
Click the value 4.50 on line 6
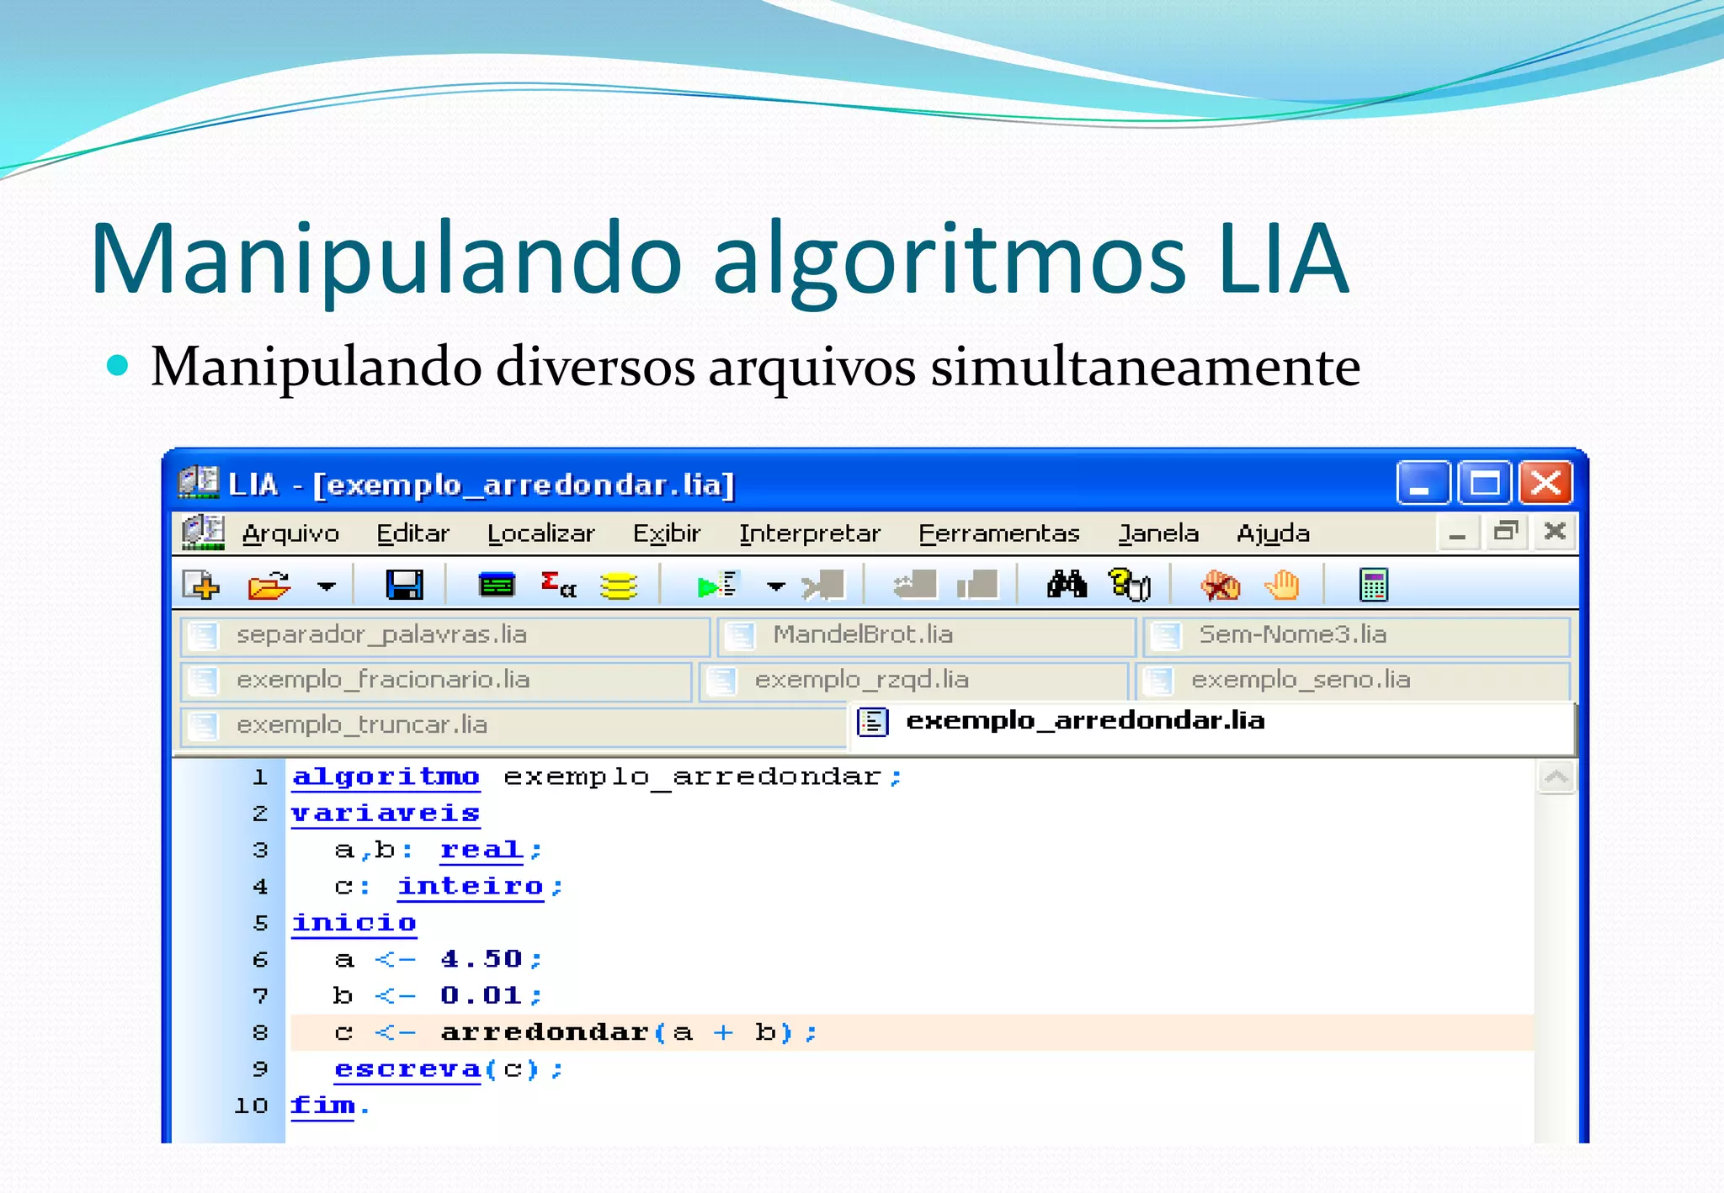(481, 960)
